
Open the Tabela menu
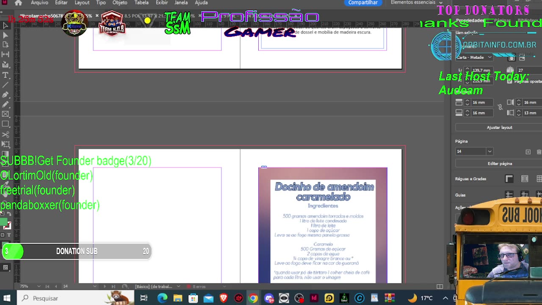(141, 3)
